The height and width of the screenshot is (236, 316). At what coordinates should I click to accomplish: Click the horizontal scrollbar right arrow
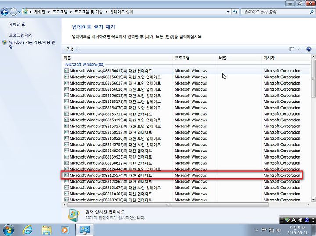pos(308,205)
